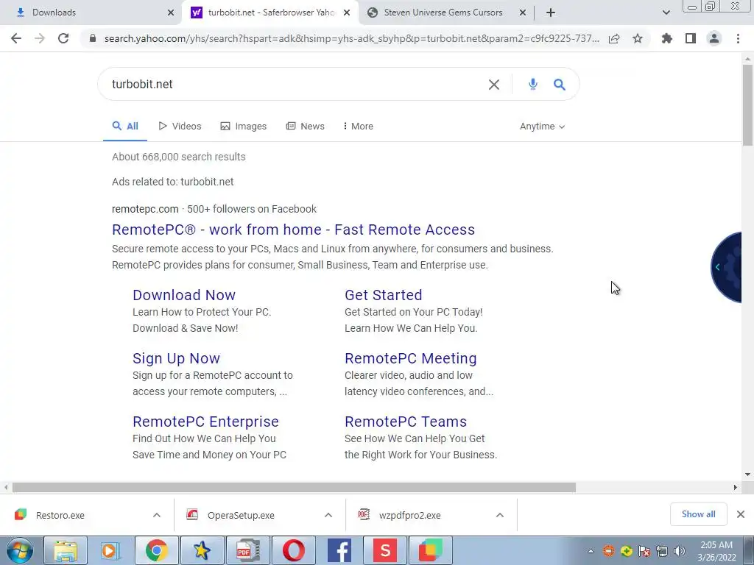Close the Steven Universe Gems Cursors tab
This screenshot has height=565, width=754.
click(523, 13)
